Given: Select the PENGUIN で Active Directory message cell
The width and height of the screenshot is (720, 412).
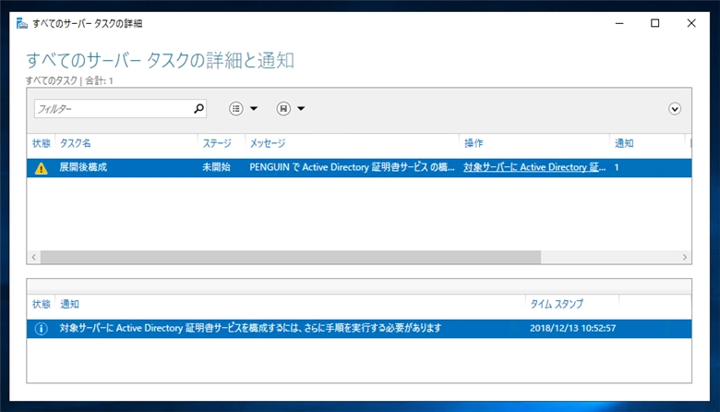Looking at the screenshot, I should (x=353, y=167).
